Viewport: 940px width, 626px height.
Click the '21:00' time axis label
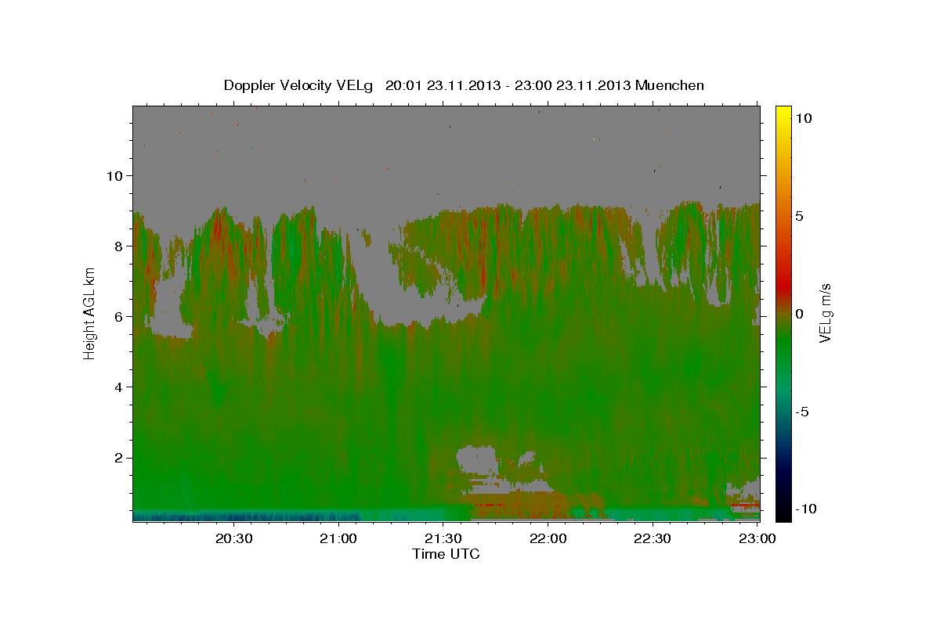coord(338,538)
